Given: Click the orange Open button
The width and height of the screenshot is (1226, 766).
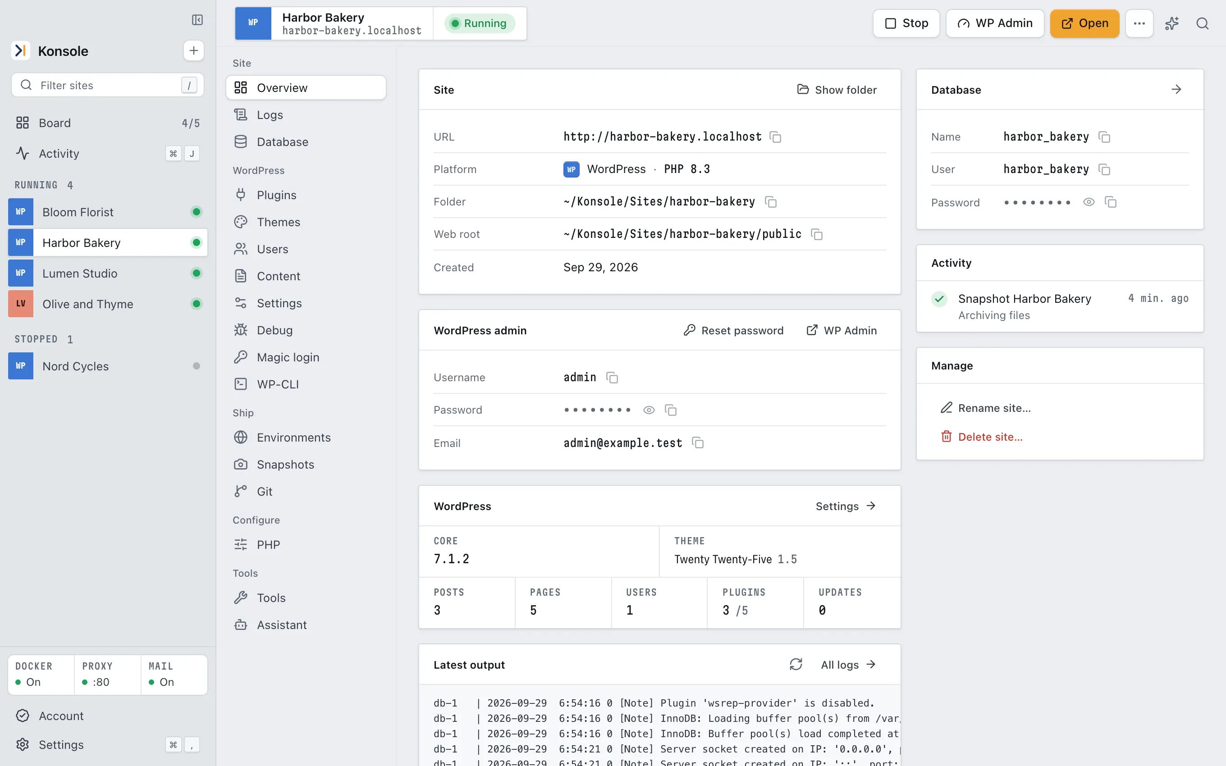Looking at the screenshot, I should coord(1084,23).
